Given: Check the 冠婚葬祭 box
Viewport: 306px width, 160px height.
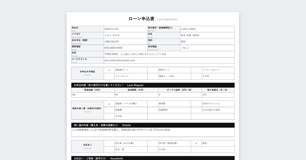Looking at the screenshot, I should coord(153,110).
